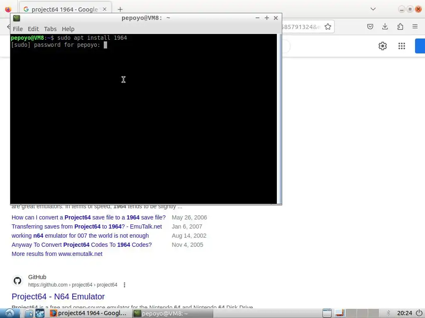Click the second quick-launch icon in taskbar
425x318 pixels.
click(x=40, y=313)
